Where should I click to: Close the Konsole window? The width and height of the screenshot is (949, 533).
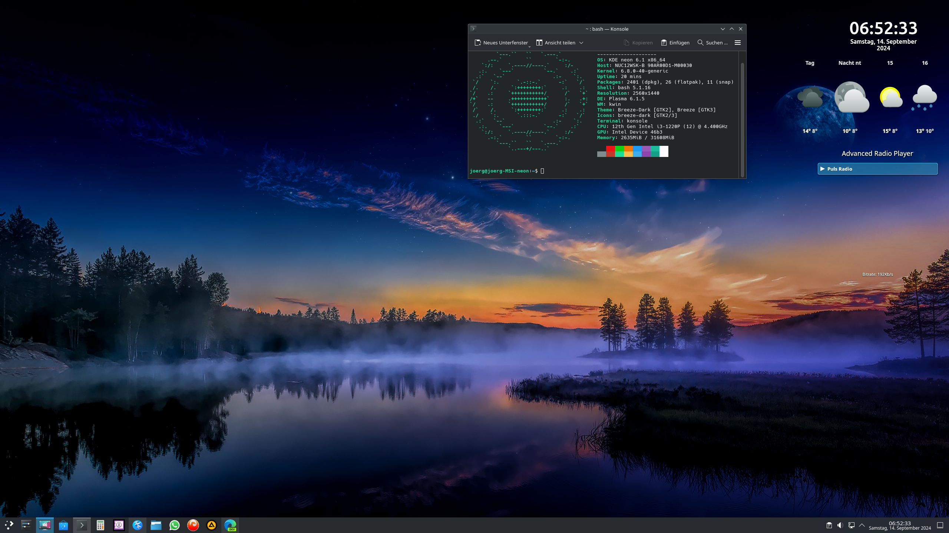click(x=741, y=29)
